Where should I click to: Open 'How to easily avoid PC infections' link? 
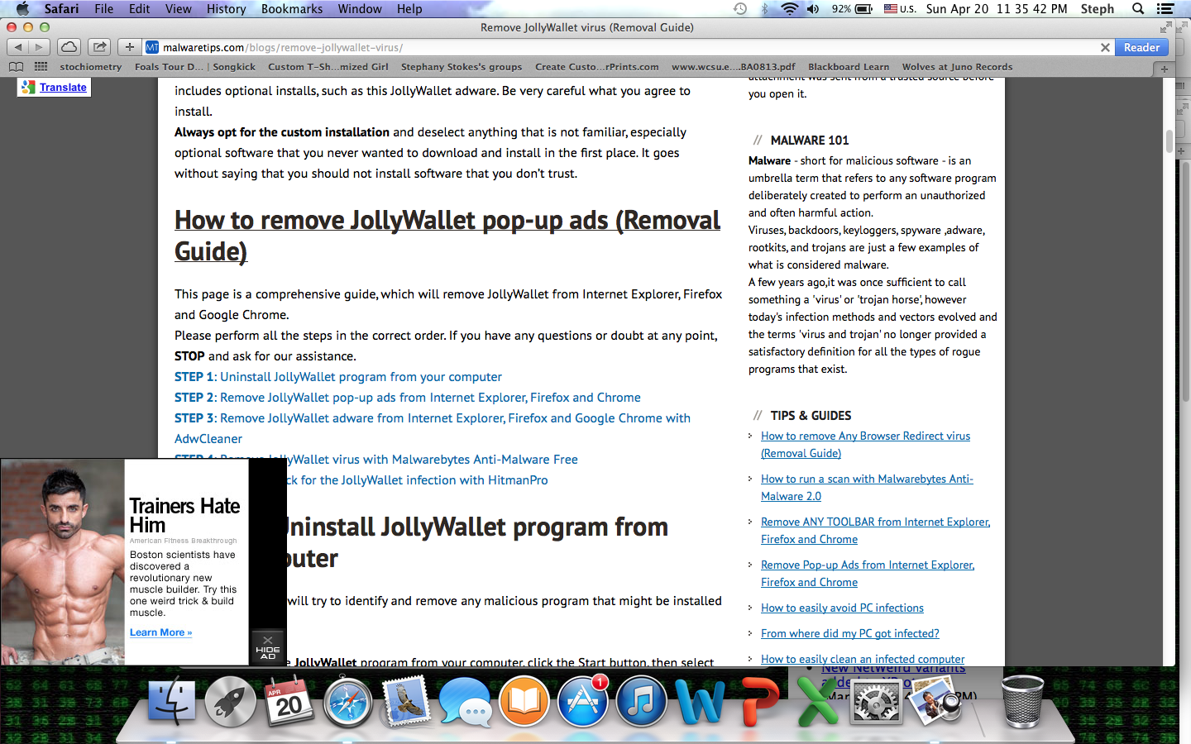point(842,608)
